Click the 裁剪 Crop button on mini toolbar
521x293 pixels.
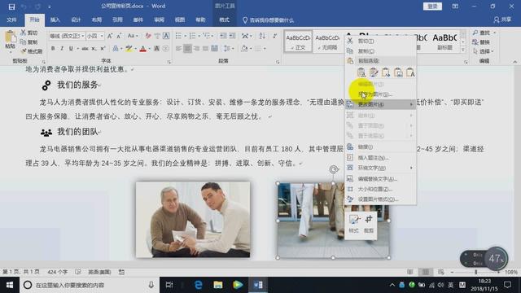point(369,224)
